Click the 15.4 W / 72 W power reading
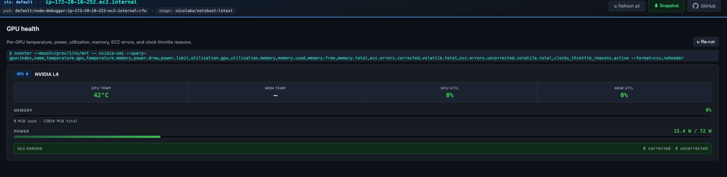727x177 pixels. (692, 131)
